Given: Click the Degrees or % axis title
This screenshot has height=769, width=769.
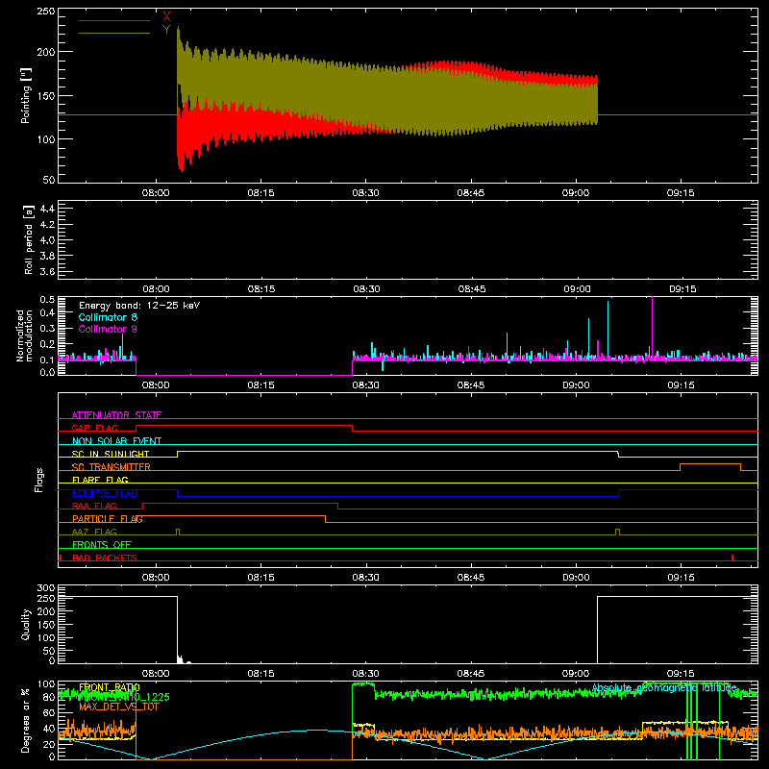Looking at the screenshot, I should click(26, 720).
